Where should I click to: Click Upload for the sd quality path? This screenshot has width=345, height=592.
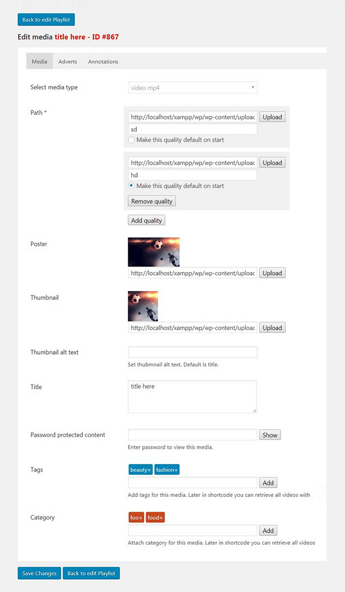[x=272, y=117]
